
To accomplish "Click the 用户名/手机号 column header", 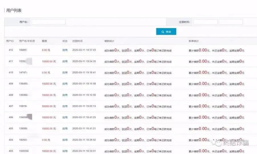I will [27, 41].
